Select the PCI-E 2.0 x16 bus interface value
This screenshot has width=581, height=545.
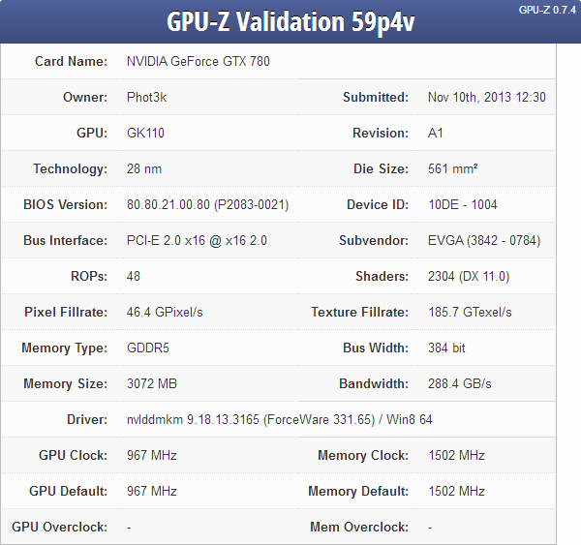[197, 240]
